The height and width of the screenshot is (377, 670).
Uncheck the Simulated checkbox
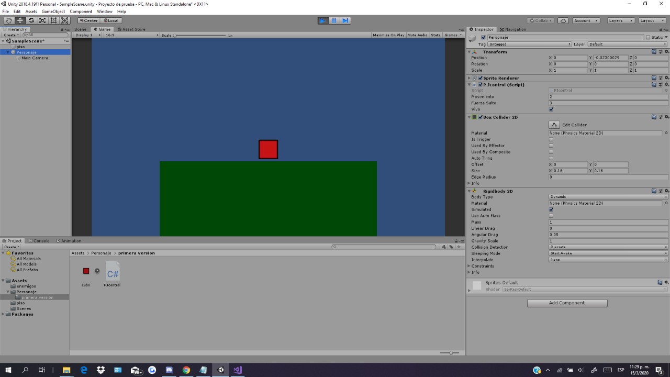[x=551, y=209]
